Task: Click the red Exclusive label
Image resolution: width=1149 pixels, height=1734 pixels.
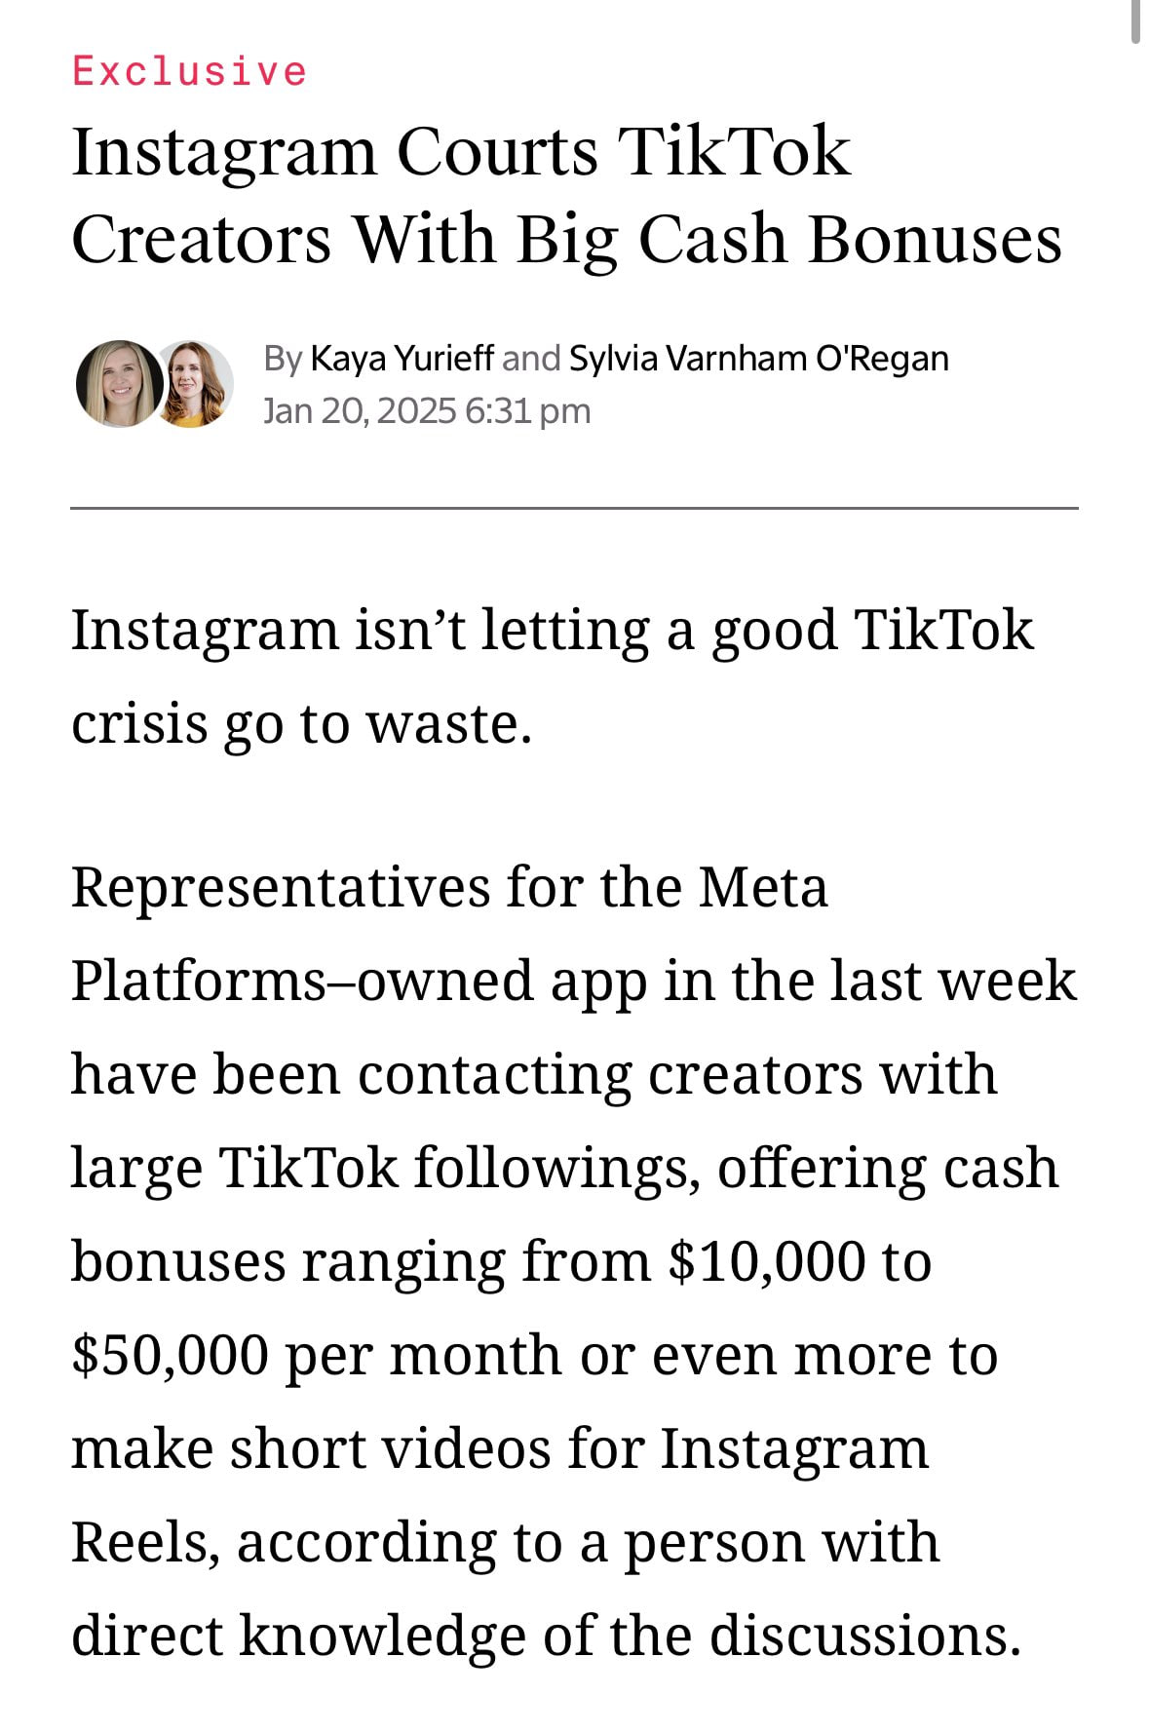Action: [190, 71]
